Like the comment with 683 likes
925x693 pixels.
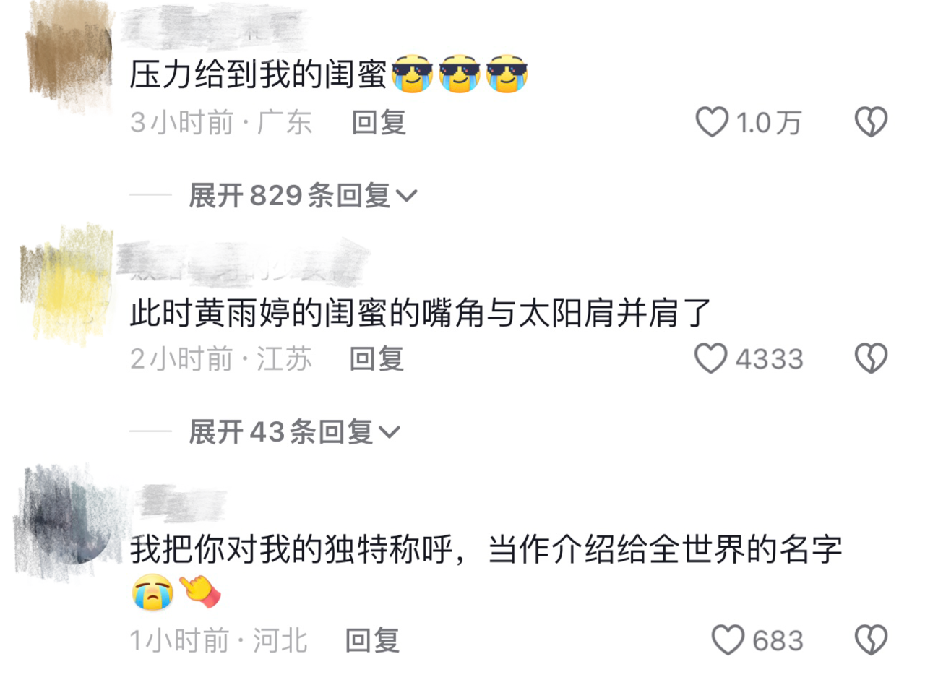tap(728, 640)
